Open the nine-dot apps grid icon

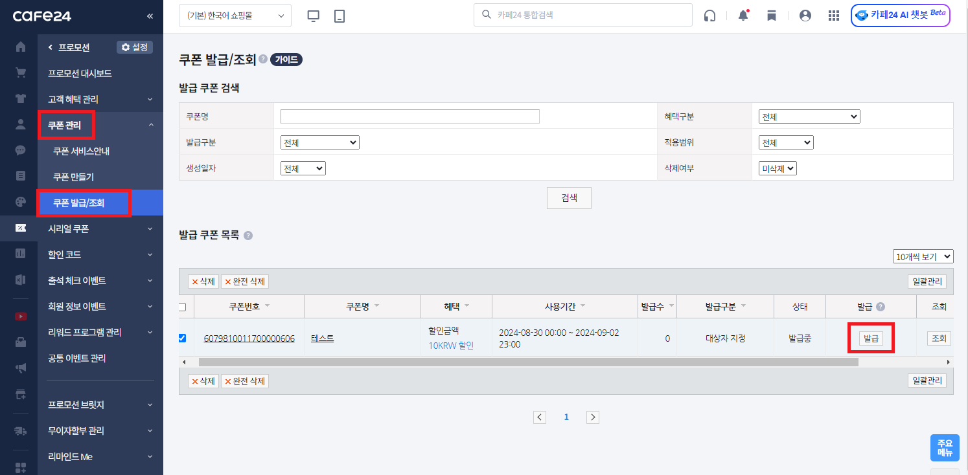click(834, 16)
